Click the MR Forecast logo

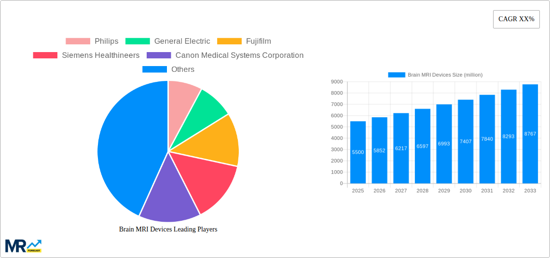(24, 246)
